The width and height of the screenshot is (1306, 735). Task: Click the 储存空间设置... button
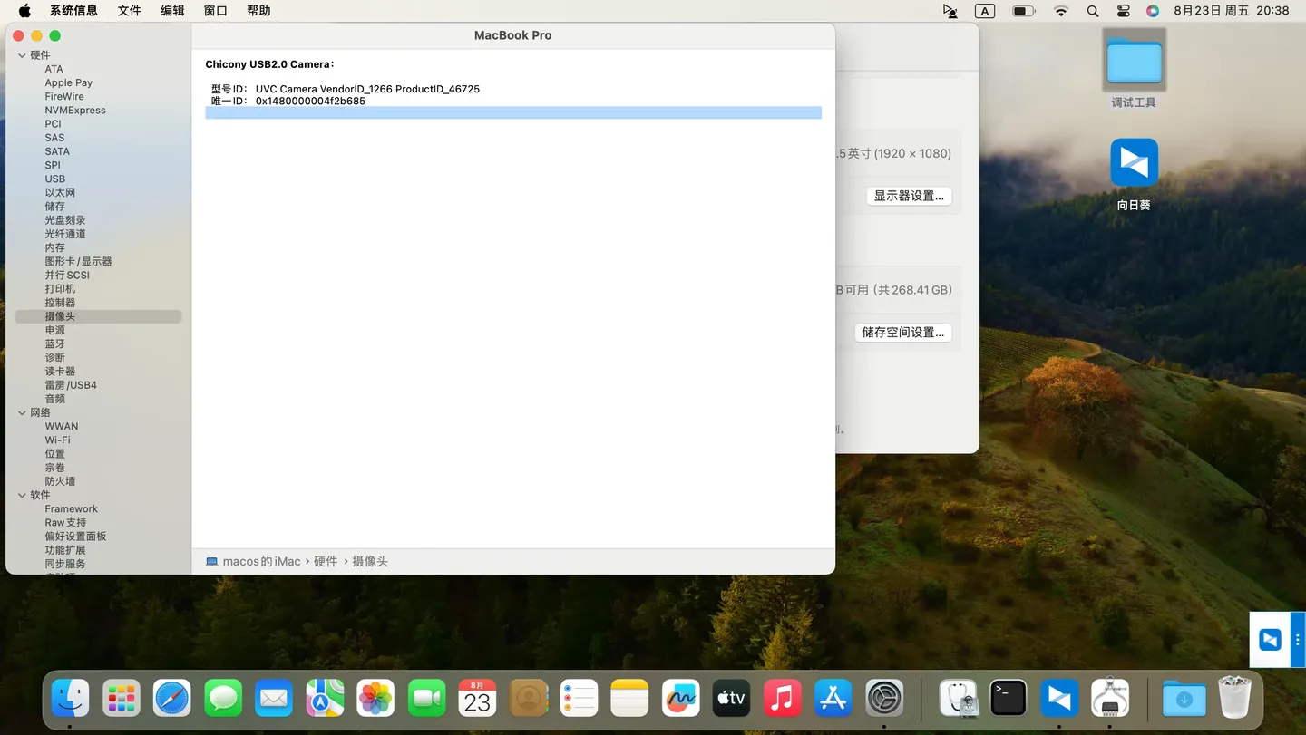(902, 333)
